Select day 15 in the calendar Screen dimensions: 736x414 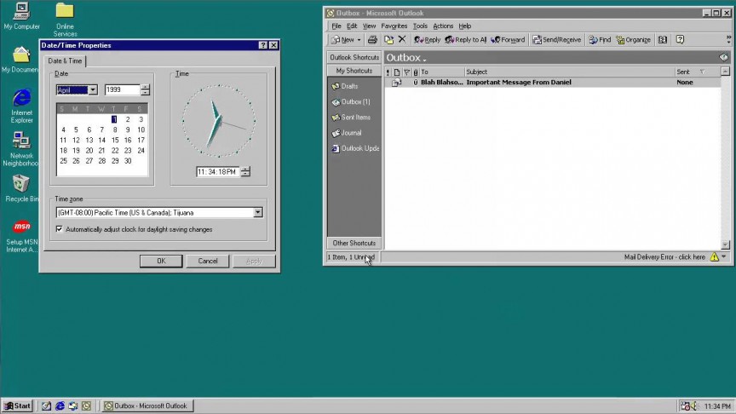(115, 141)
